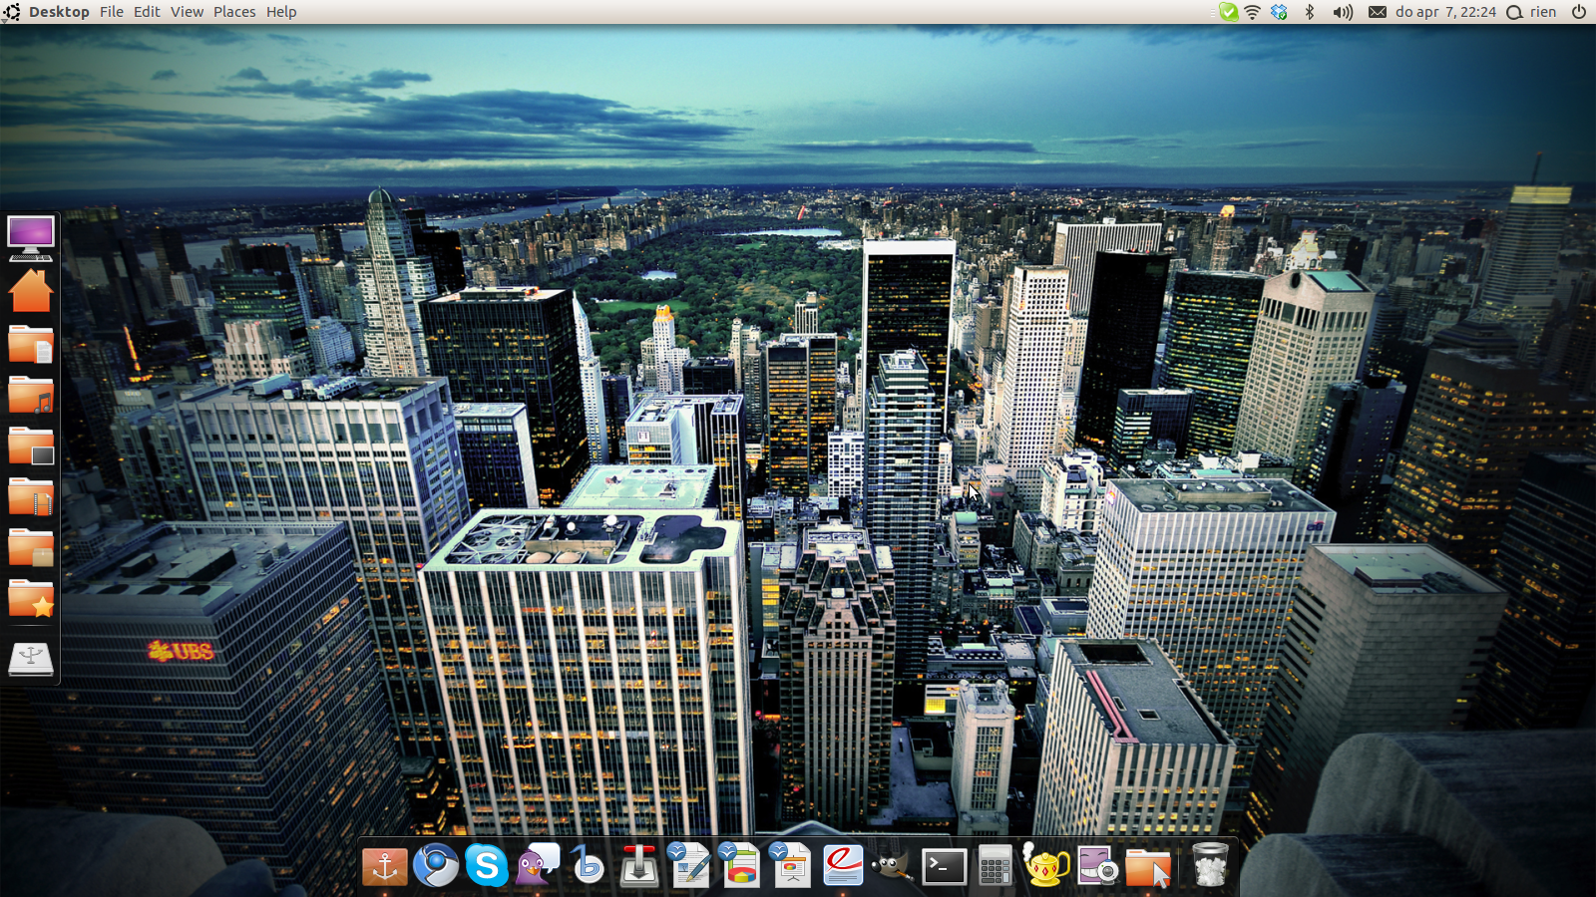
Task: Open Dropbox indicator in system tray
Action: click(x=1279, y=12)
